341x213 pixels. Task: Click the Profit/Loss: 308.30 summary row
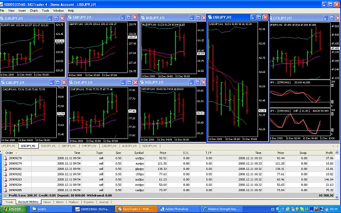click(169, 196)
